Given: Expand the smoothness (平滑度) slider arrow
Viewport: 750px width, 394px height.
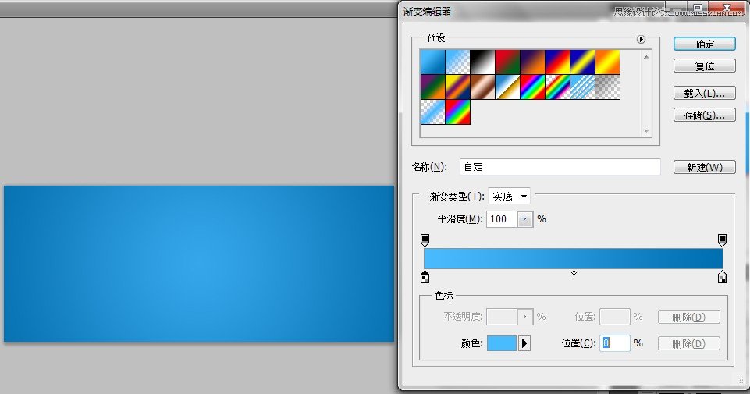Looking at the screenshot, I should click(x=525, y=219).
